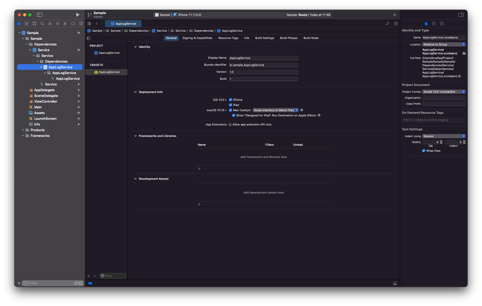Switch to Build Phases tab
The image size is (482, 306).
(x=289, y=38)
